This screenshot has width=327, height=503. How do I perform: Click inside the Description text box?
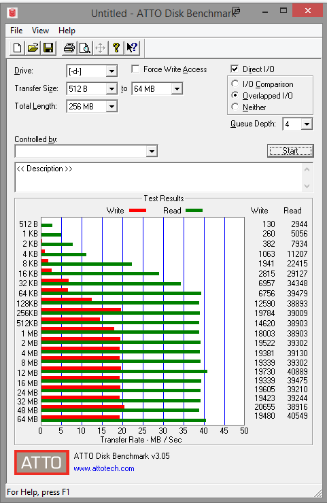point(158,177)
